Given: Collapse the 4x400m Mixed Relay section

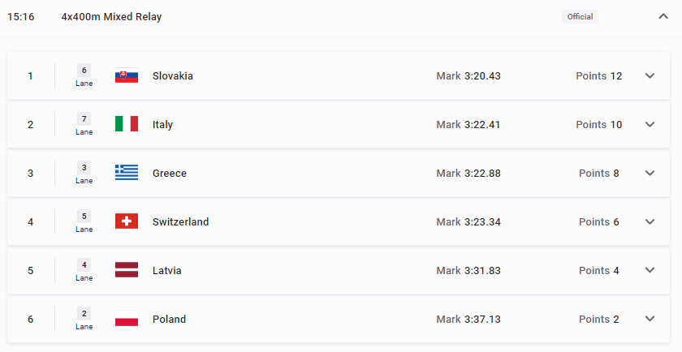Looking at the screenshot, I should (x=663, y=16).
